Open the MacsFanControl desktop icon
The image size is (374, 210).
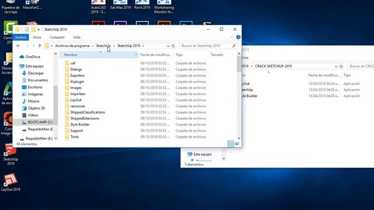pyautogui.click(x=32, y=5)
